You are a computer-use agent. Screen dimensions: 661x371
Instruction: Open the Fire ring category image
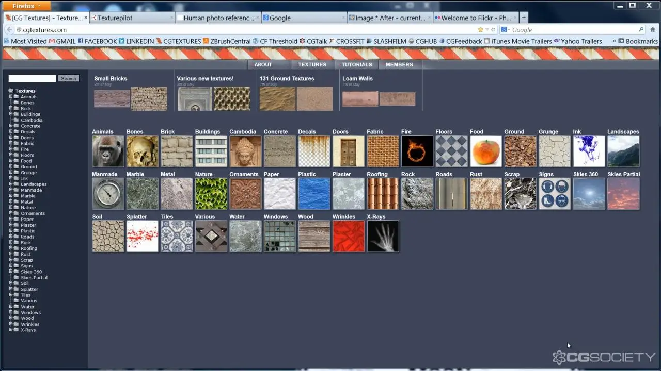417,151
